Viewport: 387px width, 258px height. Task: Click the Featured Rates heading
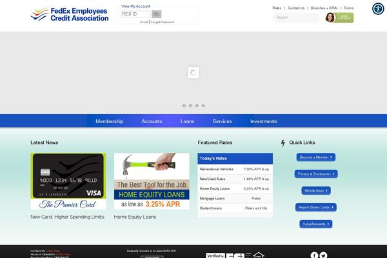tap(215, 143)
